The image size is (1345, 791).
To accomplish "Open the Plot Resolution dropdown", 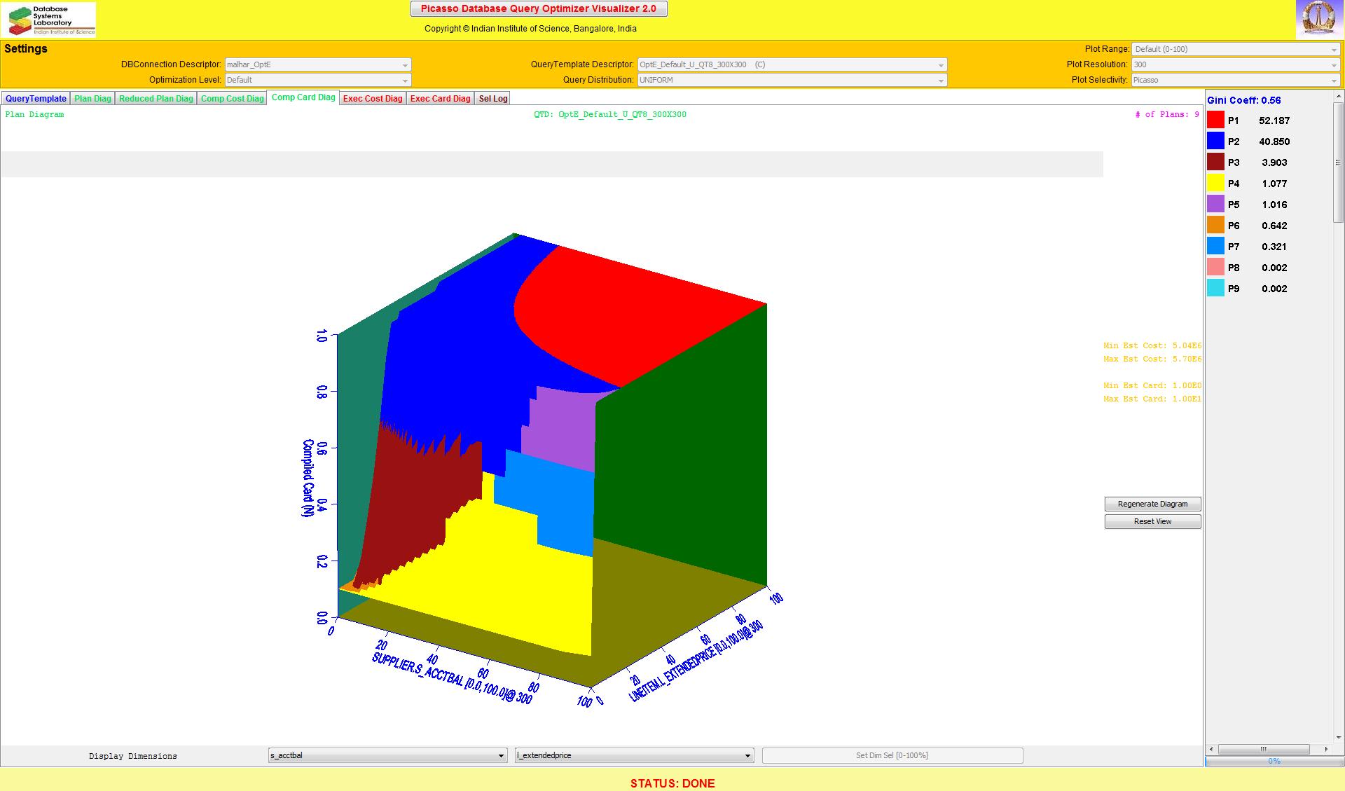I will tap(1235, 64).
